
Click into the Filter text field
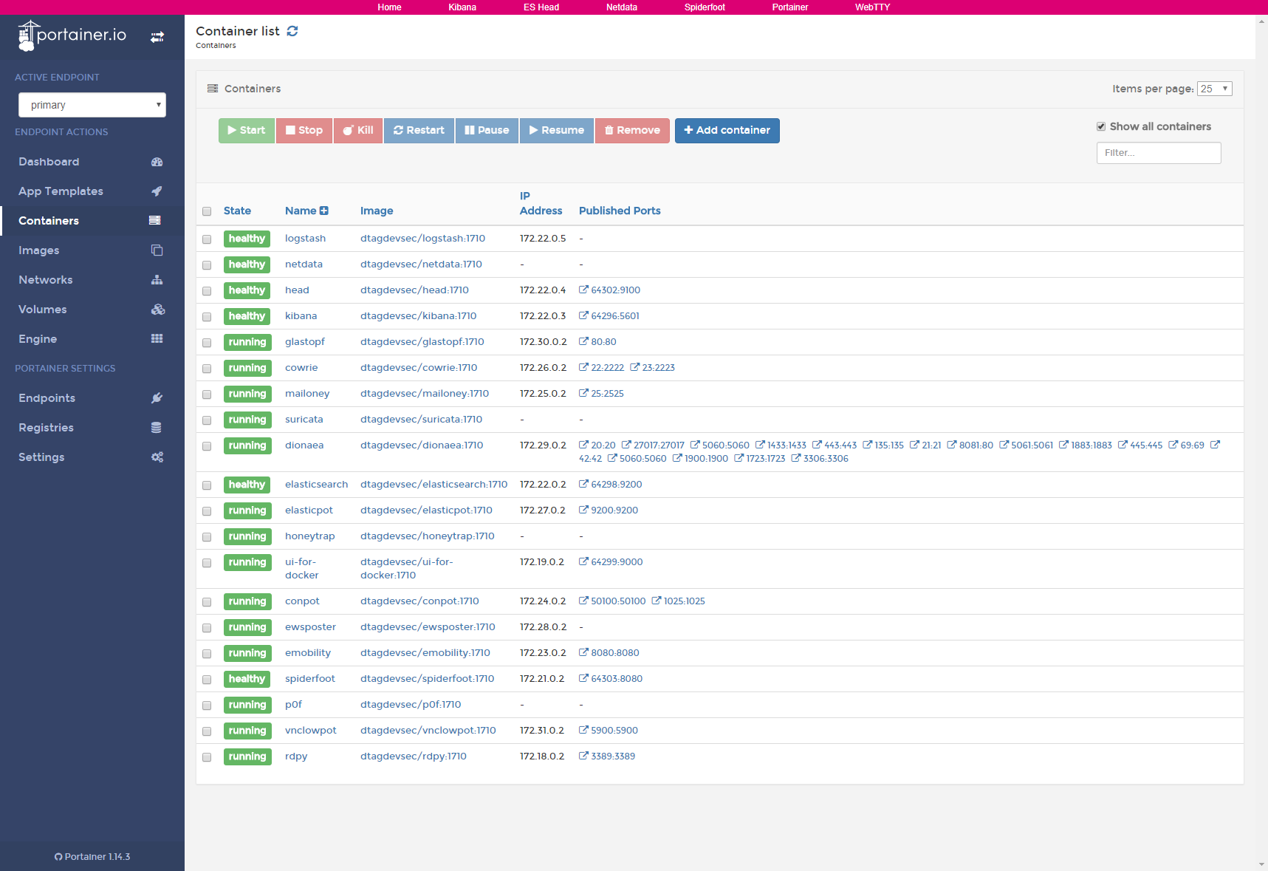pyautogui.click(x=1158, y=153)
